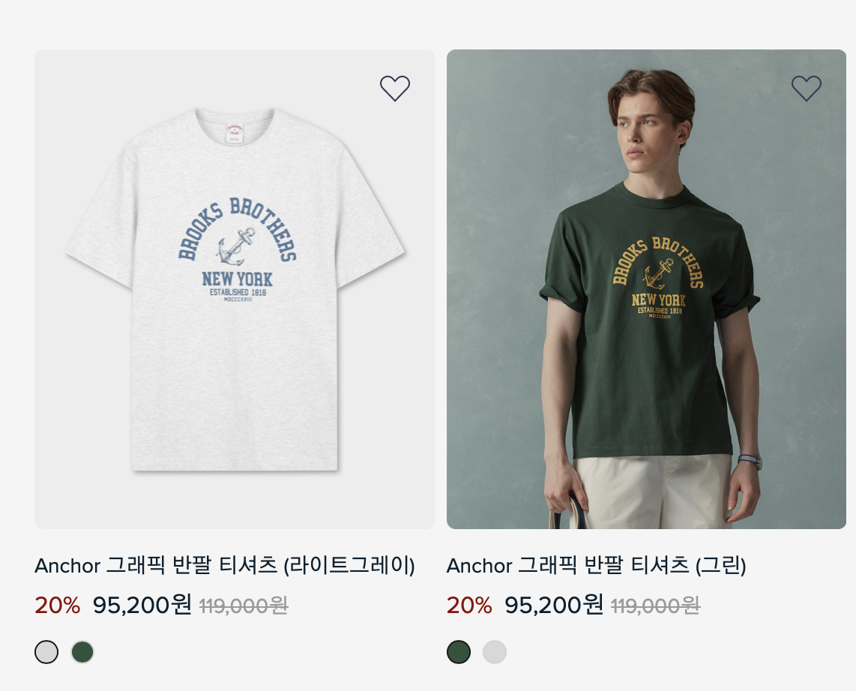Click the struck-through 119,000원 price of green shirt
The height and width of the screenshot is (691, 856).
655,606
